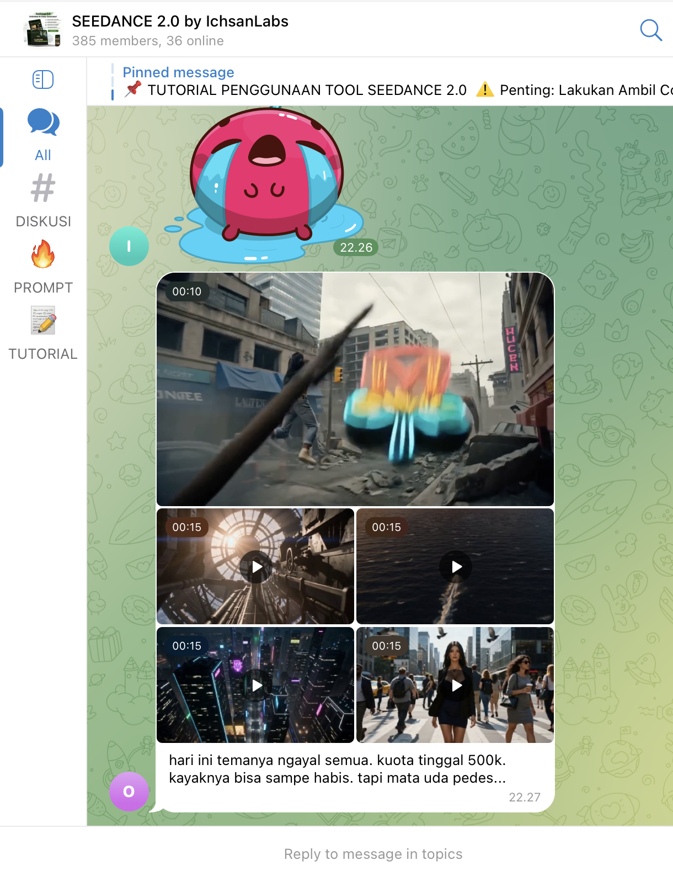Click Reply to message in topics field
This screenshot has width=673, height=871.
click(x=373, y=854)
